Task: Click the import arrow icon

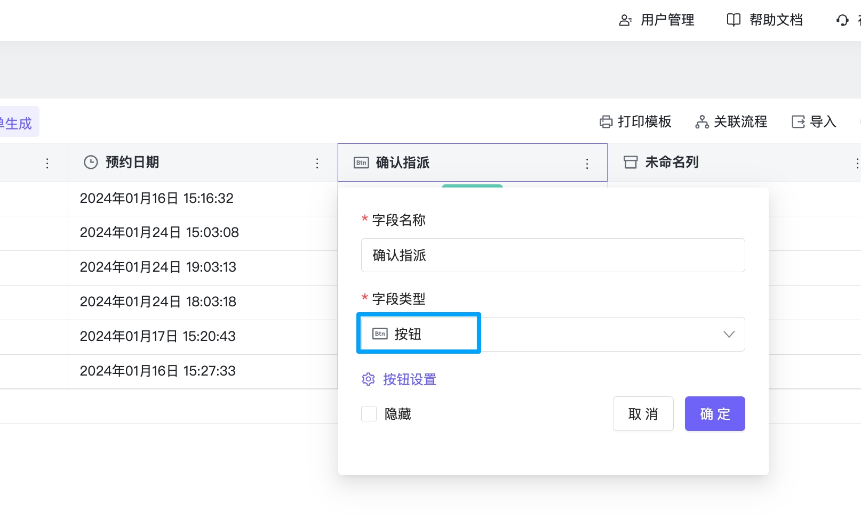Action: pyautogui.click(x=798, y=122)
